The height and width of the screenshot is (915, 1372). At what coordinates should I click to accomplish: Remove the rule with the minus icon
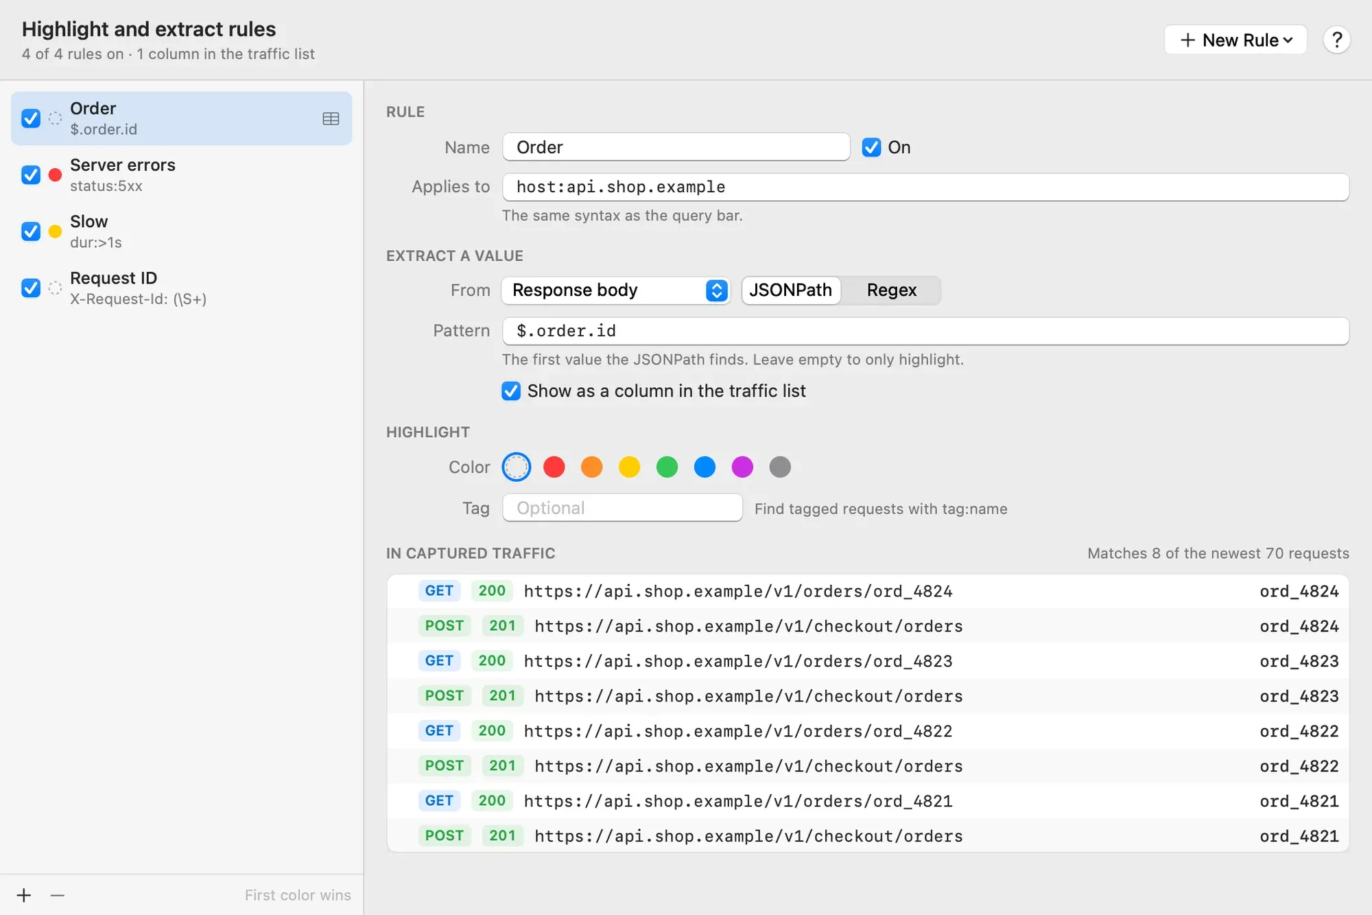tap(58, 895)
